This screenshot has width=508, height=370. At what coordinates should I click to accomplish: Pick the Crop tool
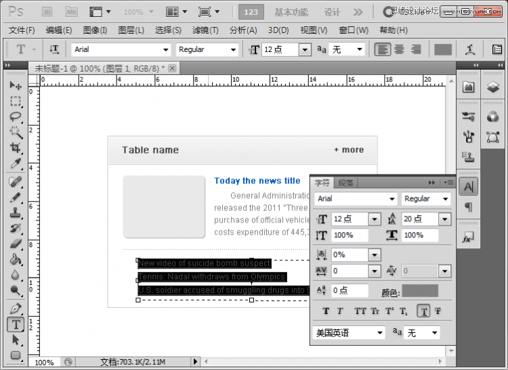pyautogui.click(x=16, y=147)
